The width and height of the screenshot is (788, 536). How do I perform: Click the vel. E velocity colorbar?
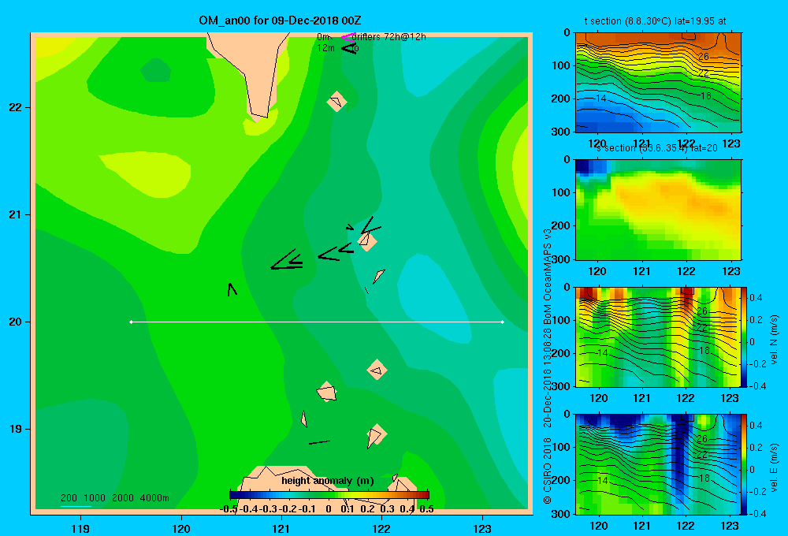[744, 464]
